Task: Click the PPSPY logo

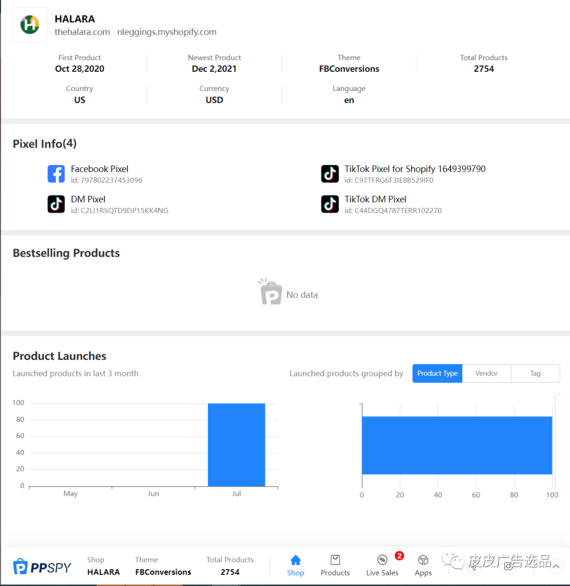Action: 42,567
